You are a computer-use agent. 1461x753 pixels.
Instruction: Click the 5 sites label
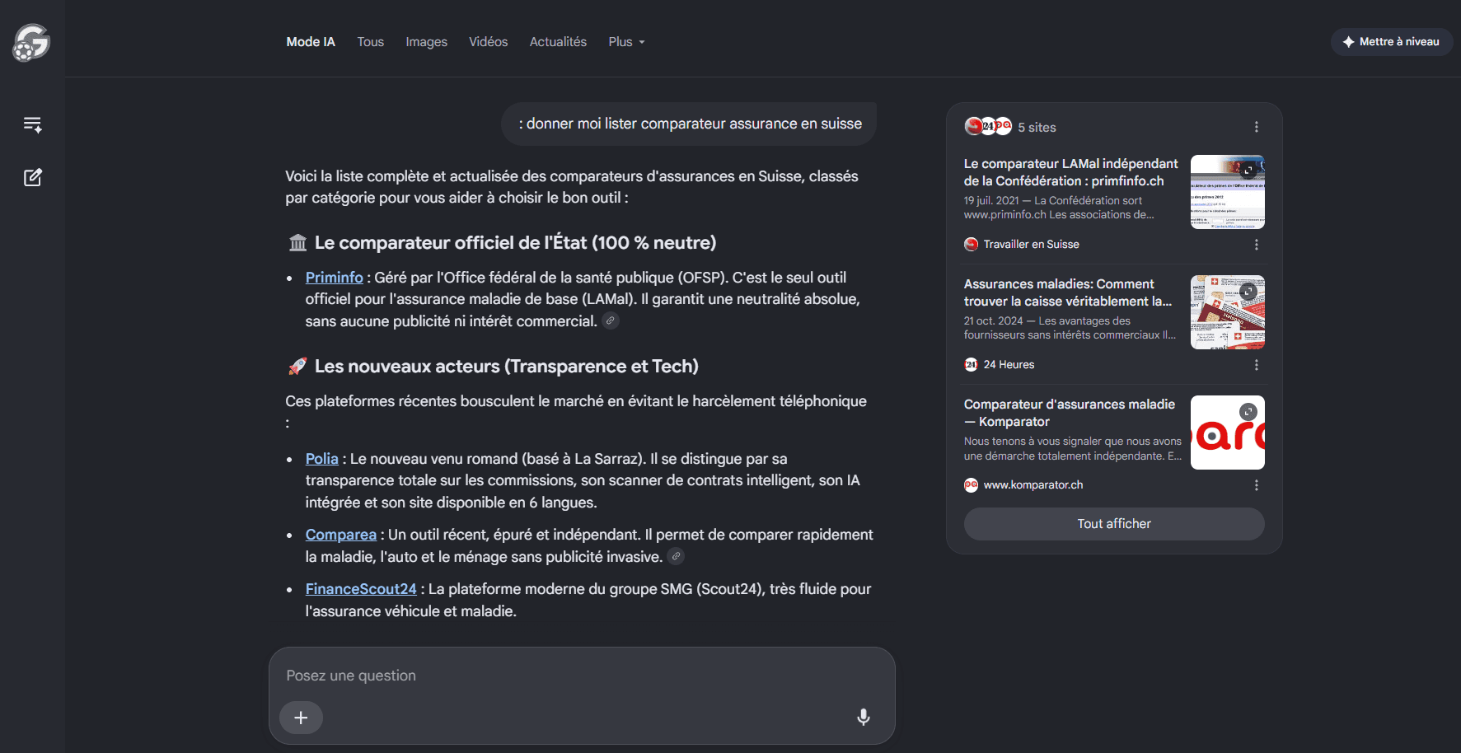click(1037, 128)
